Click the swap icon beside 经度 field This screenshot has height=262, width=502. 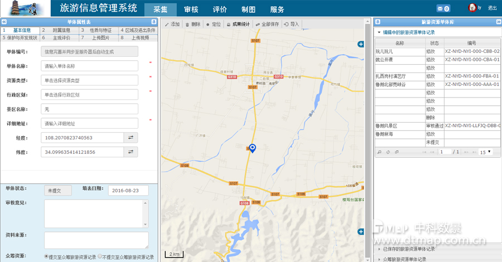(x=131, y=137)
